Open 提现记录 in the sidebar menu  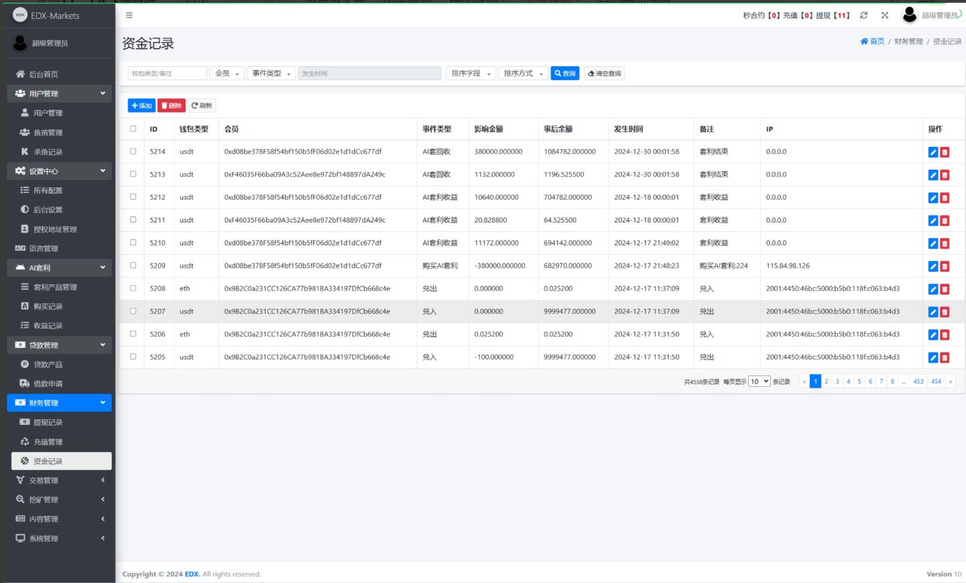click(48, 423)
